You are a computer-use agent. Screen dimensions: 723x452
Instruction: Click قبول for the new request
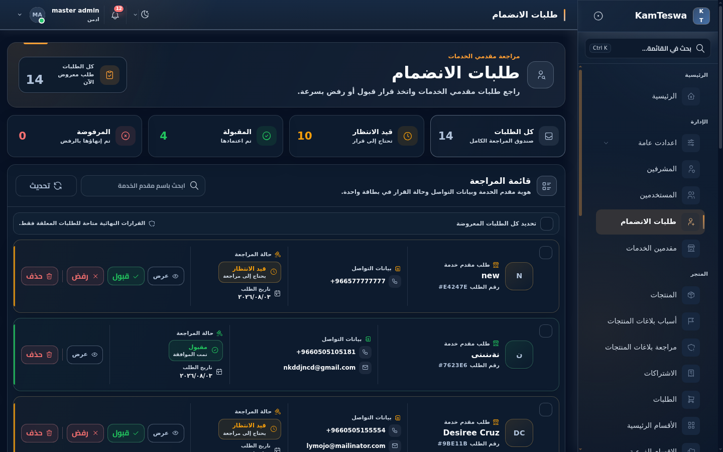126,276
